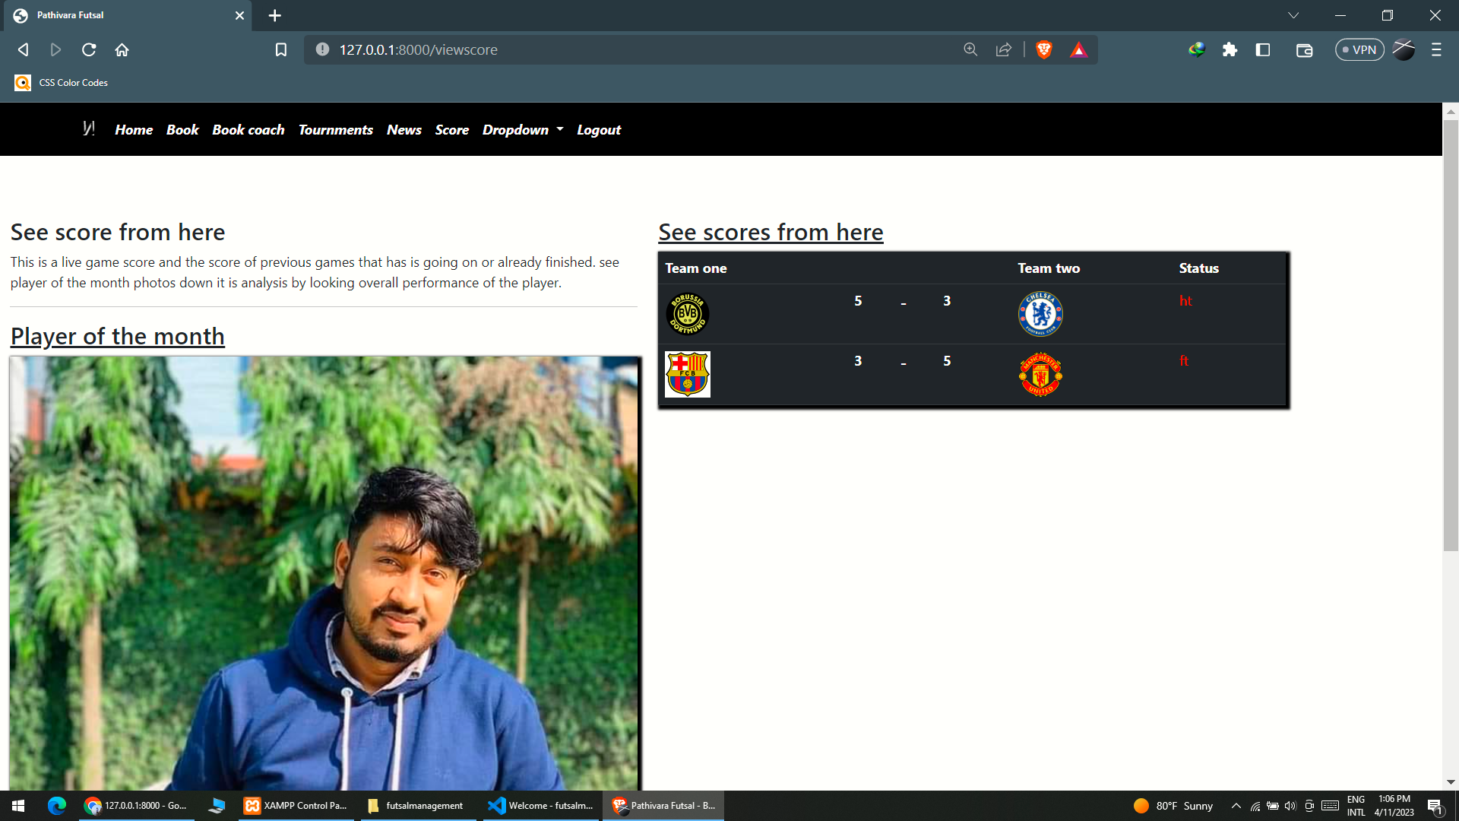This screenshot has width=1459, height=821.
Task: Click the share icon in the address bar
Action: point(1003,49)
